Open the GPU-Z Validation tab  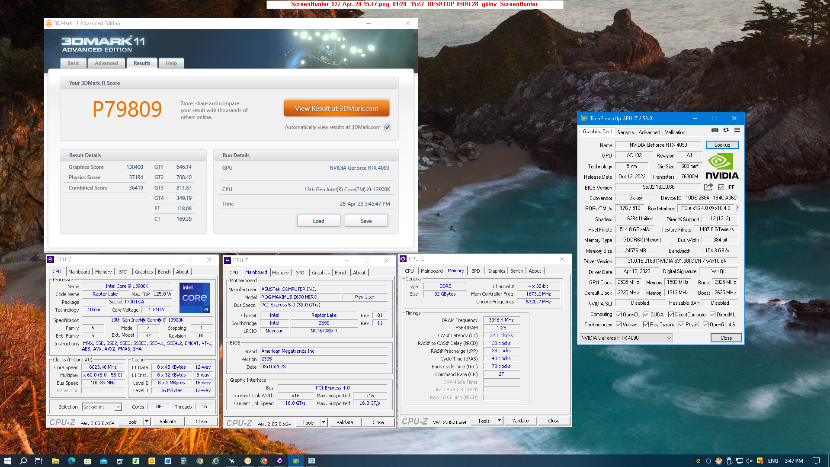pyautogui.click(x=675, y=132)
